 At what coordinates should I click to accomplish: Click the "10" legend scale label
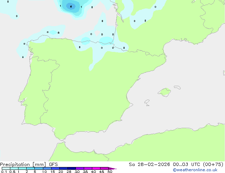click(x=44, y=172)
